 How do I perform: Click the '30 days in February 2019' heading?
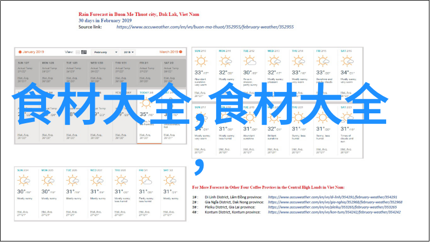click(x=105, y=21)
